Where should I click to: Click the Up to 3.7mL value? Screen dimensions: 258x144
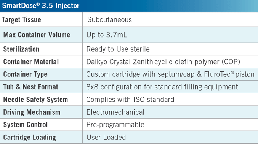pos(107,35)
